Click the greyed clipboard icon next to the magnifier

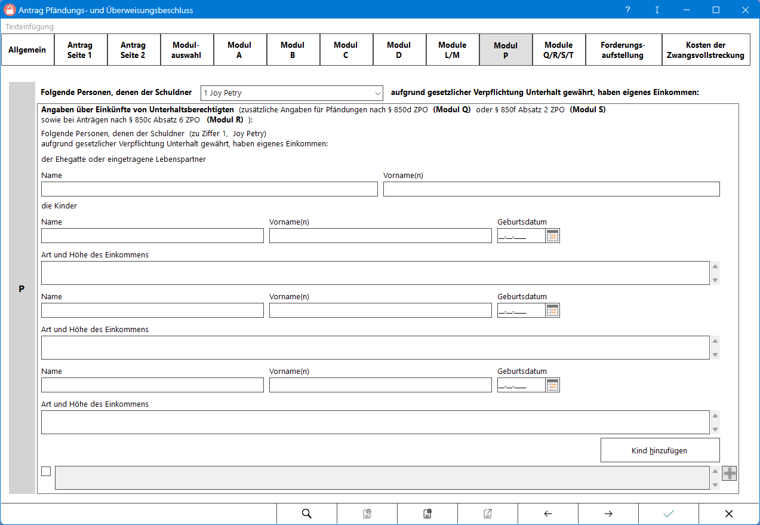tap(367, 514)
